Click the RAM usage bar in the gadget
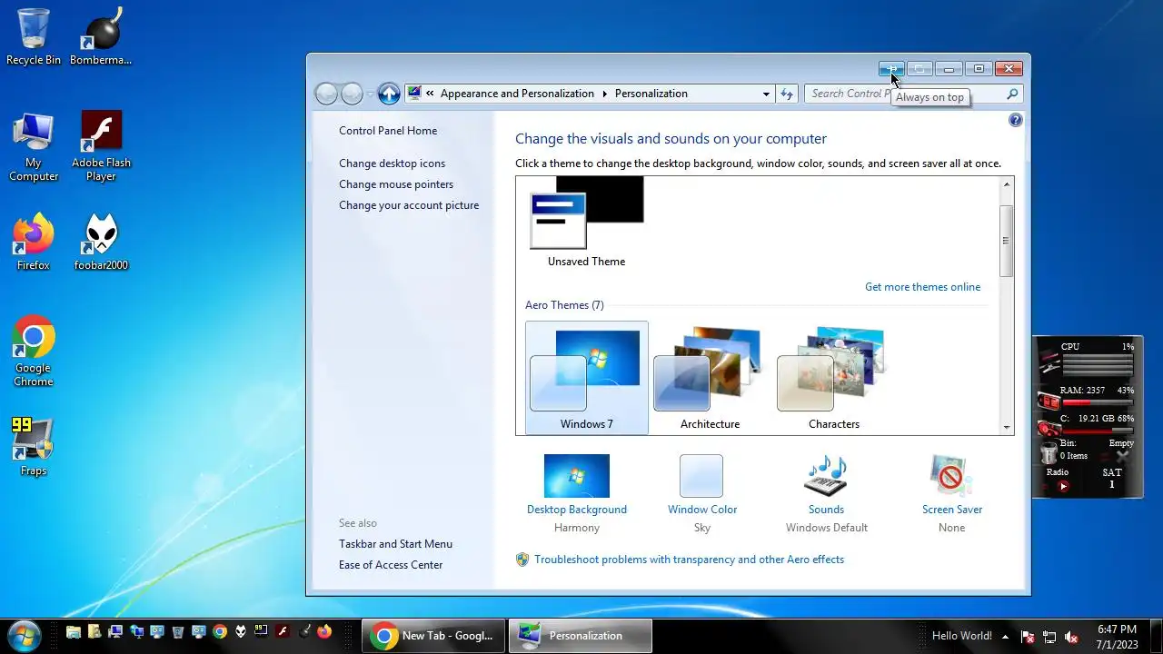 [x=1098, y=401]
